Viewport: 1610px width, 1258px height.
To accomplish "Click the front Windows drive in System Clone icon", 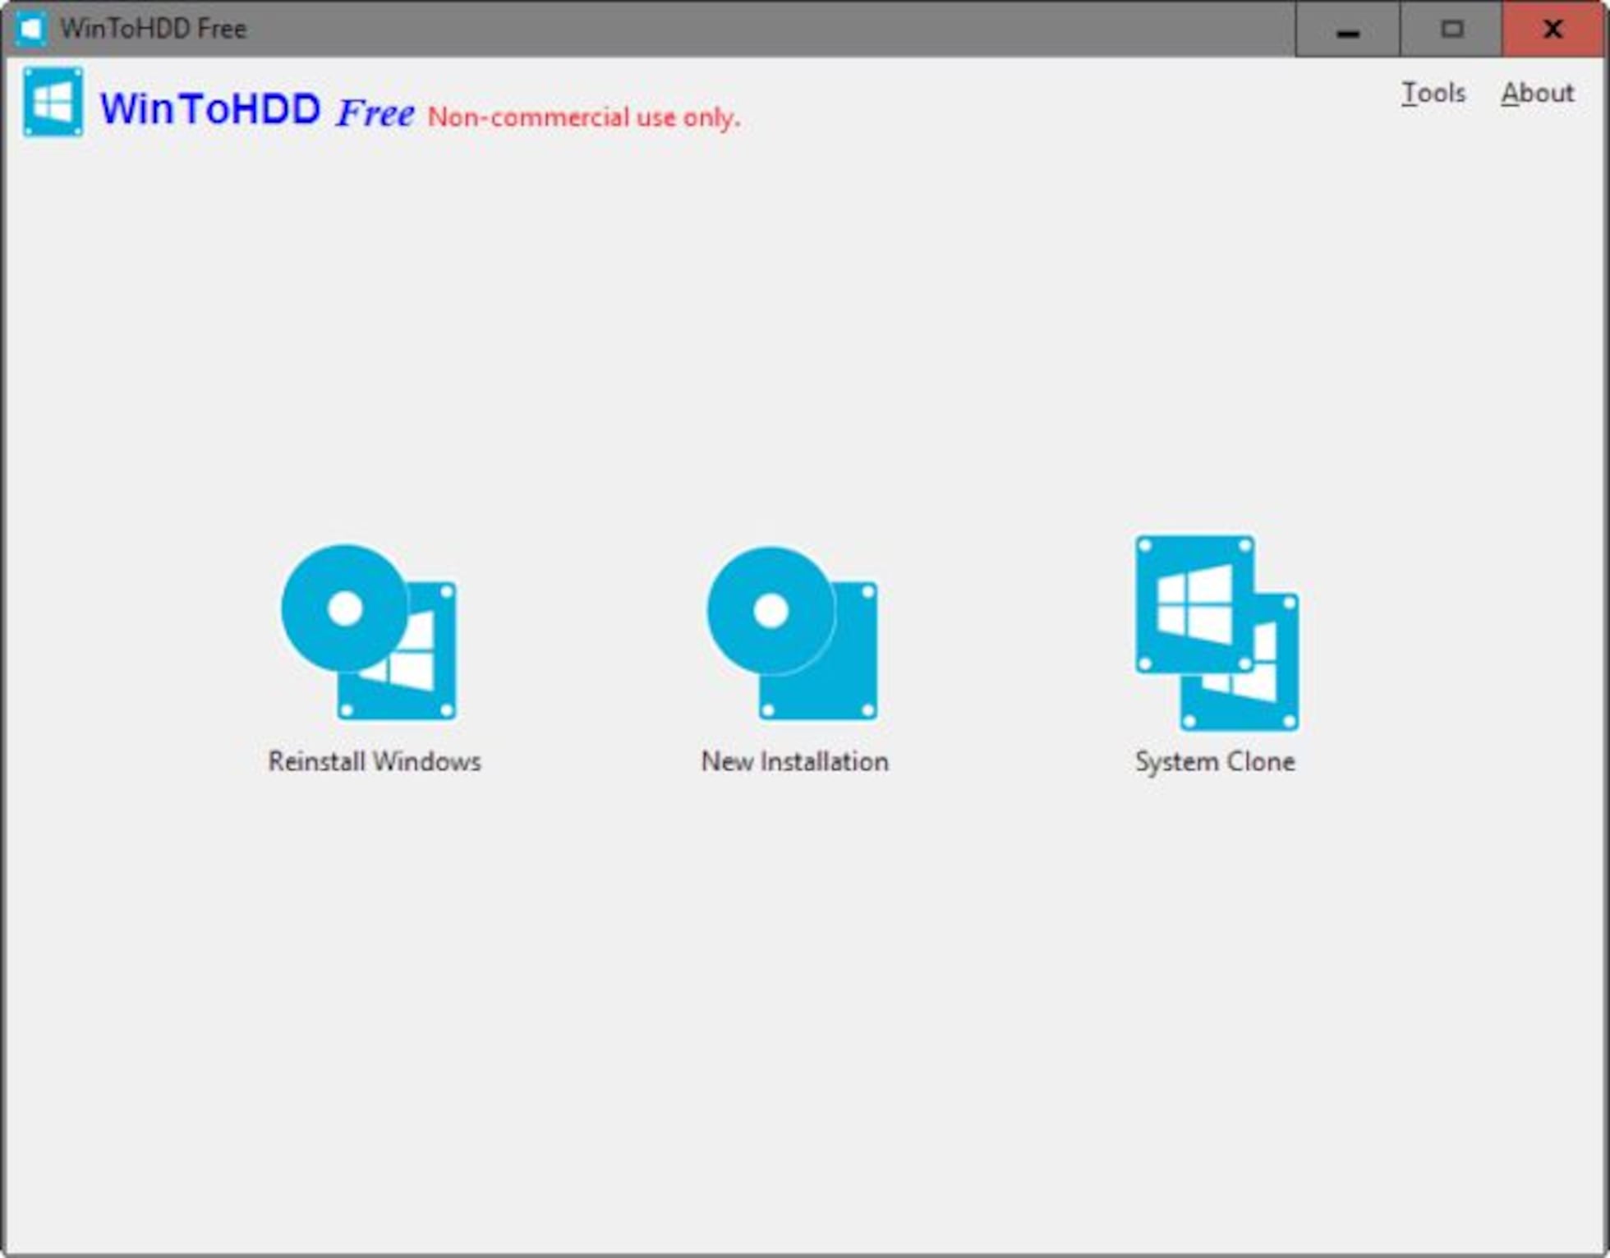I will tap(1194, 604).
